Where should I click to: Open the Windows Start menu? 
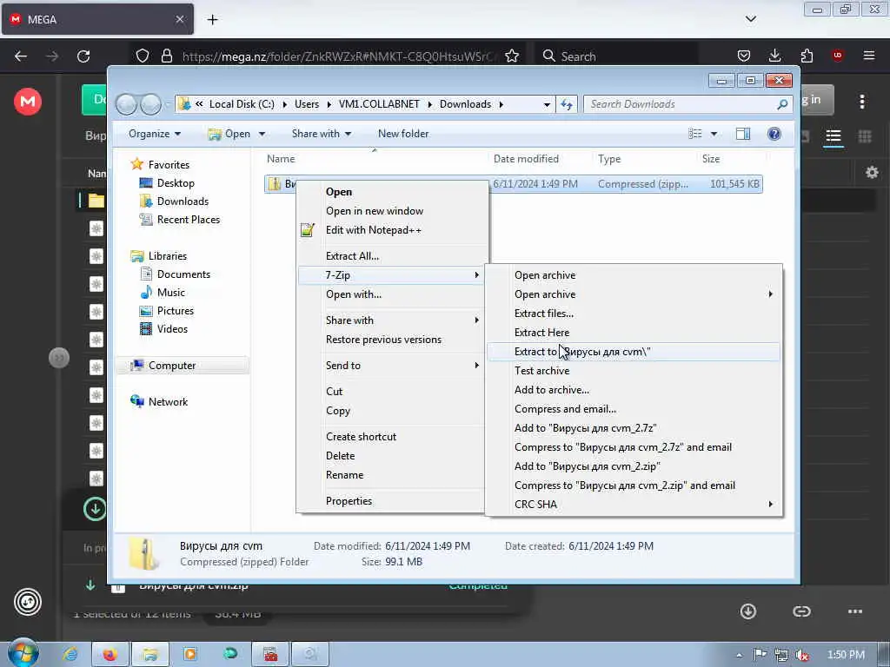click(x=23, y=653)
